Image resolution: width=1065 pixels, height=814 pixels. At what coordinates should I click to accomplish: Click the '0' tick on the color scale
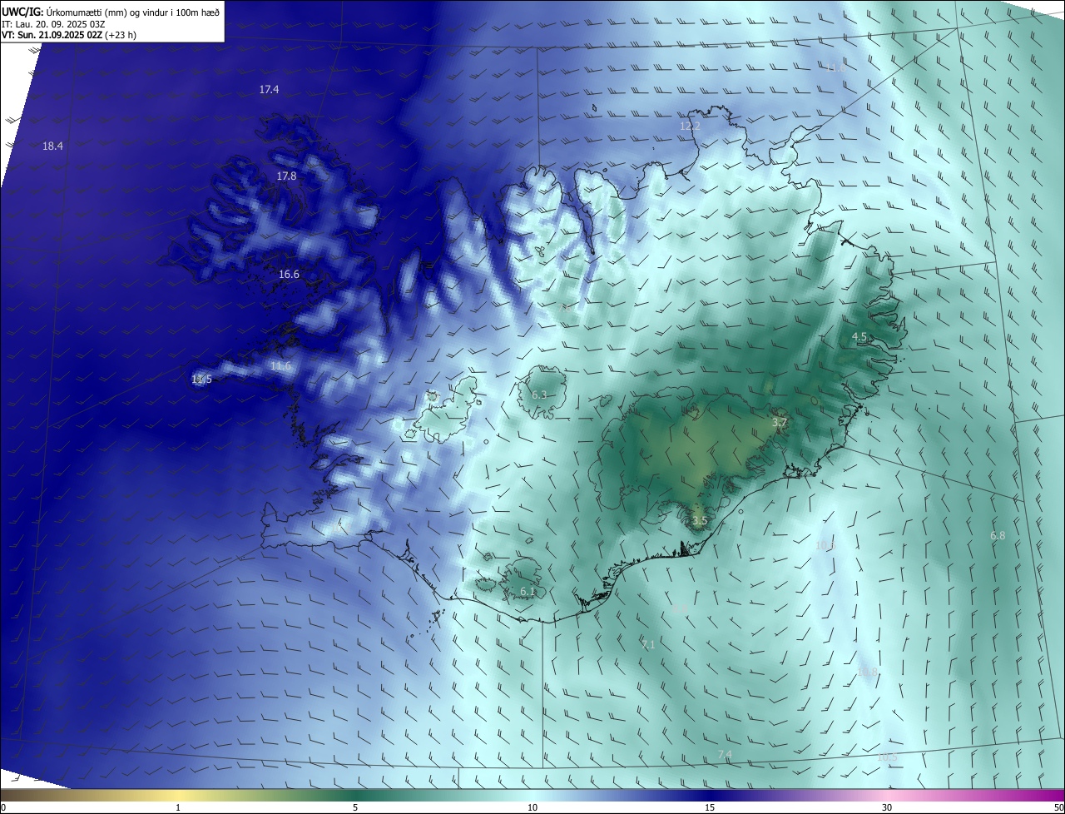[x=3, y=807]
